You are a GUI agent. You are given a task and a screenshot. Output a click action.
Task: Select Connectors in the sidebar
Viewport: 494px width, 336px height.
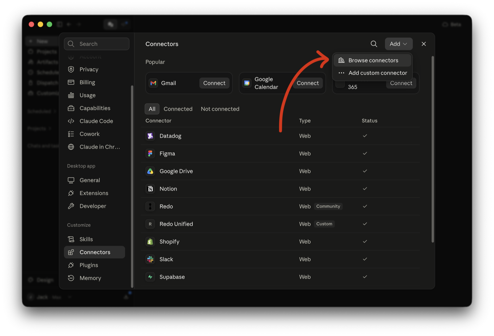(x=94, y=252)
